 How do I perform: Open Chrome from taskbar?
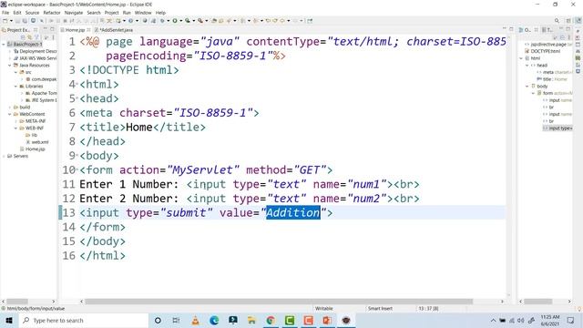point(271,320)
